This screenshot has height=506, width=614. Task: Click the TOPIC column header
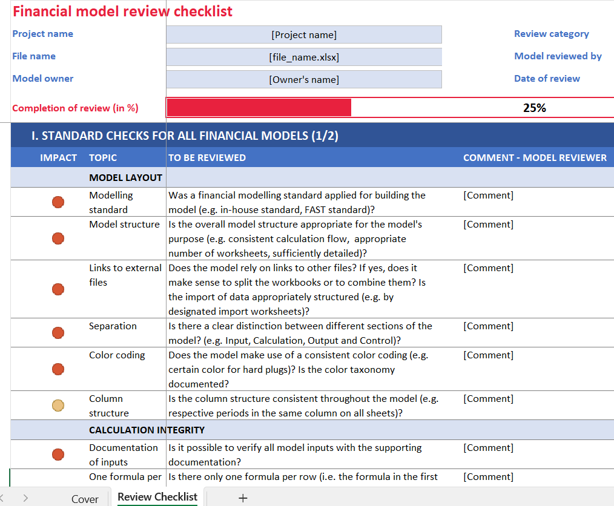(103, 158)
